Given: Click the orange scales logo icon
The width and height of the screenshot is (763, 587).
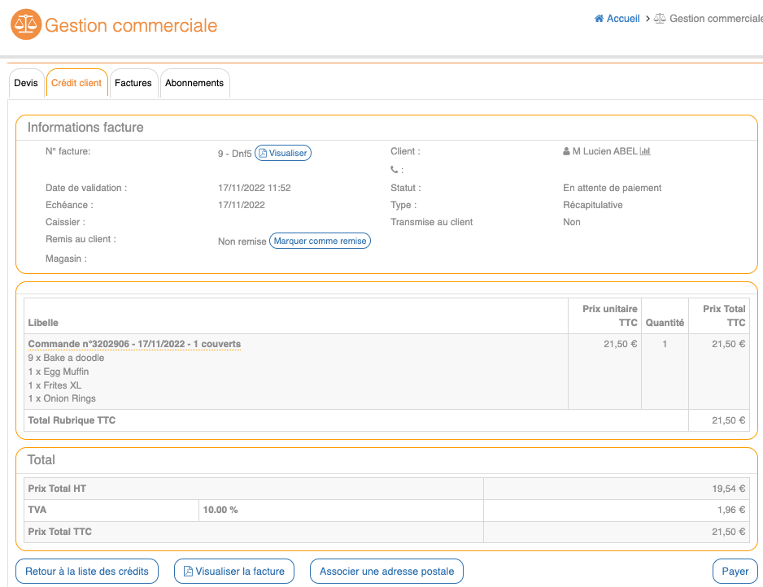Looking at the screenshot, I should (x=25, y=25).
